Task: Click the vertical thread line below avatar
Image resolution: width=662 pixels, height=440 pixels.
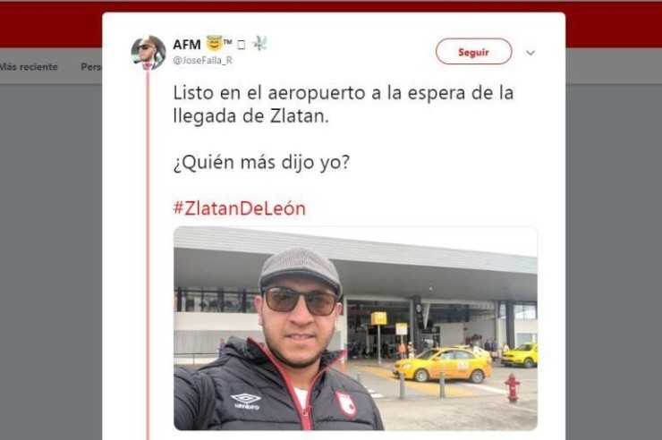Action: pos(148,255)
